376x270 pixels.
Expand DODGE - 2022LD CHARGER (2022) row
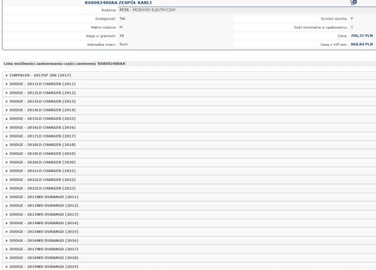click(x=189, y=180)
